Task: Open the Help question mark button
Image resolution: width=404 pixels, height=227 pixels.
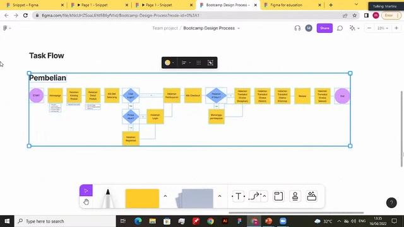Action: 391,203
